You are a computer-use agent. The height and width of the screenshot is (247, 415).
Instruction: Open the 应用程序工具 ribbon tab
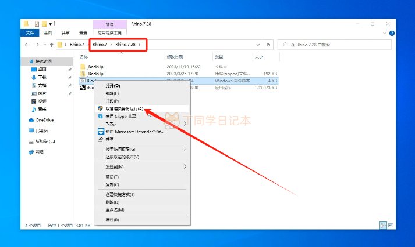tap(109, 33)
